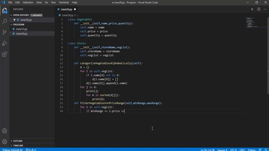Select June26.py under Open Editors
Image resolution: width=269 pixels, height=151 pixels.
[x=26, y=20]
